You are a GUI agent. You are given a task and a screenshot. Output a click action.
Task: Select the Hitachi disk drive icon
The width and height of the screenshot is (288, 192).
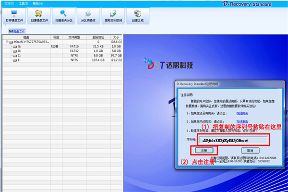(11, 42)
